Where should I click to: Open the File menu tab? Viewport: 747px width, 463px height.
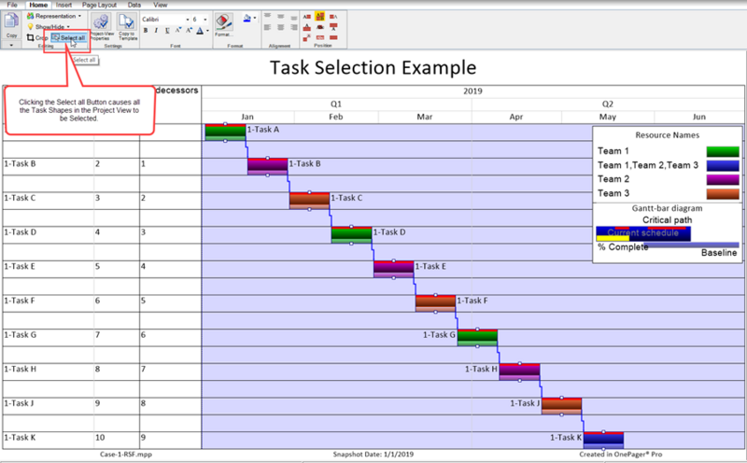coord(12,5)
